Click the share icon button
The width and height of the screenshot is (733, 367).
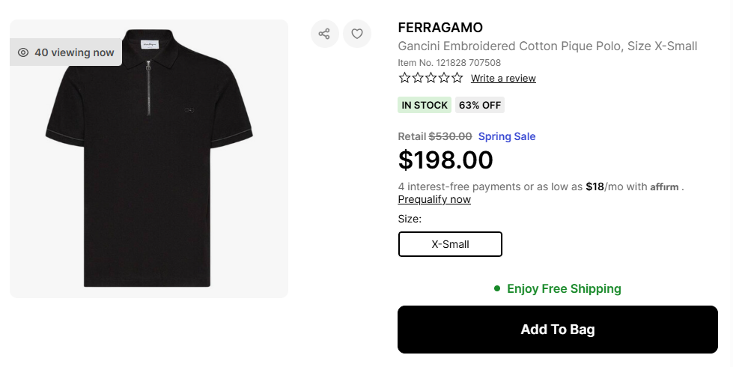[x=324, y=34]
